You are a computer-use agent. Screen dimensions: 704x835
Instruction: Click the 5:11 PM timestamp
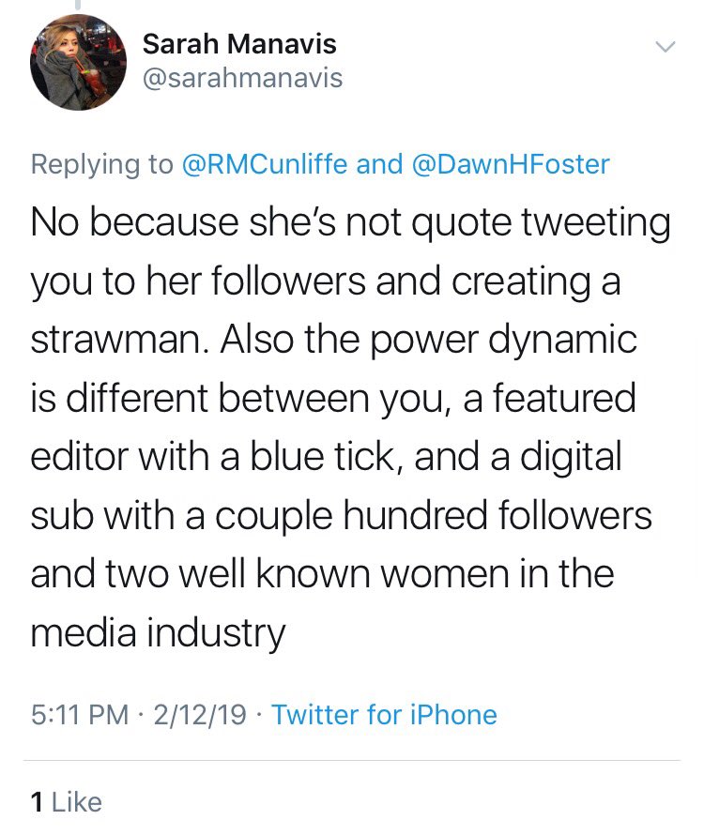point(80,714)
